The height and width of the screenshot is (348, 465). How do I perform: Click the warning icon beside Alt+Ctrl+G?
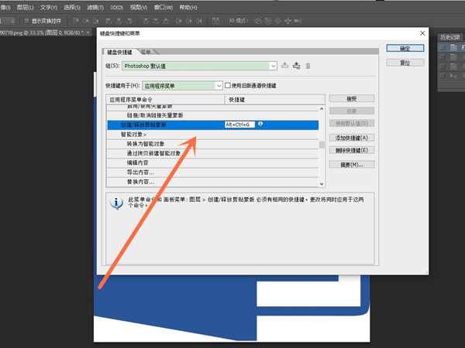click(260, 124)
